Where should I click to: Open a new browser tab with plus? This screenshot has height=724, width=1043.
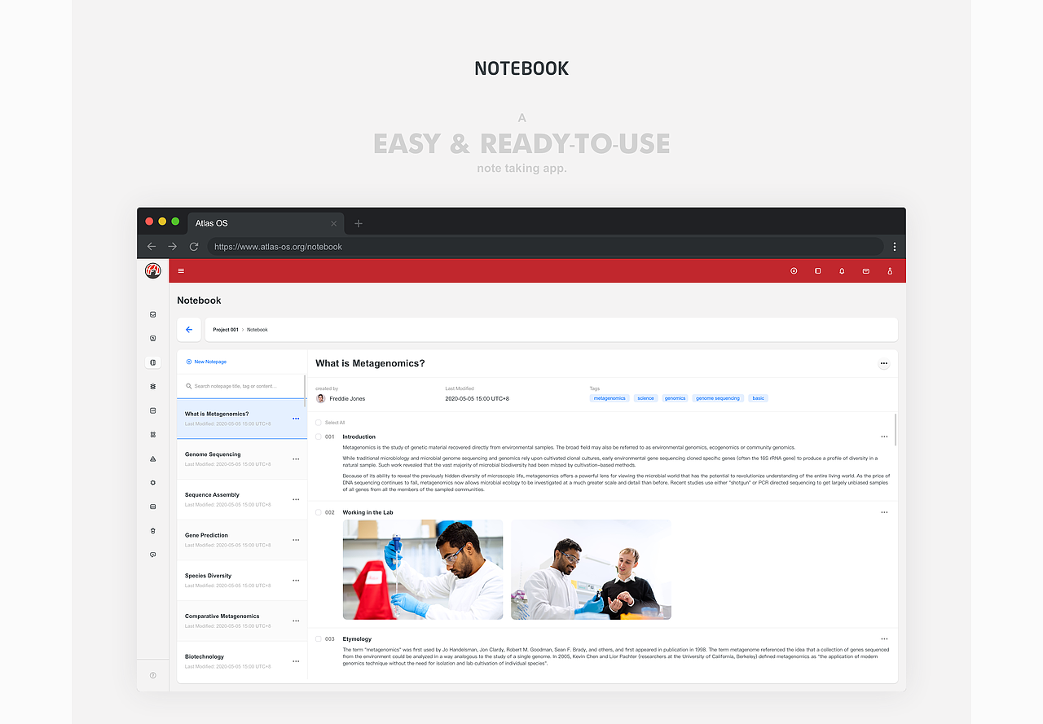[x=359, y=223]
